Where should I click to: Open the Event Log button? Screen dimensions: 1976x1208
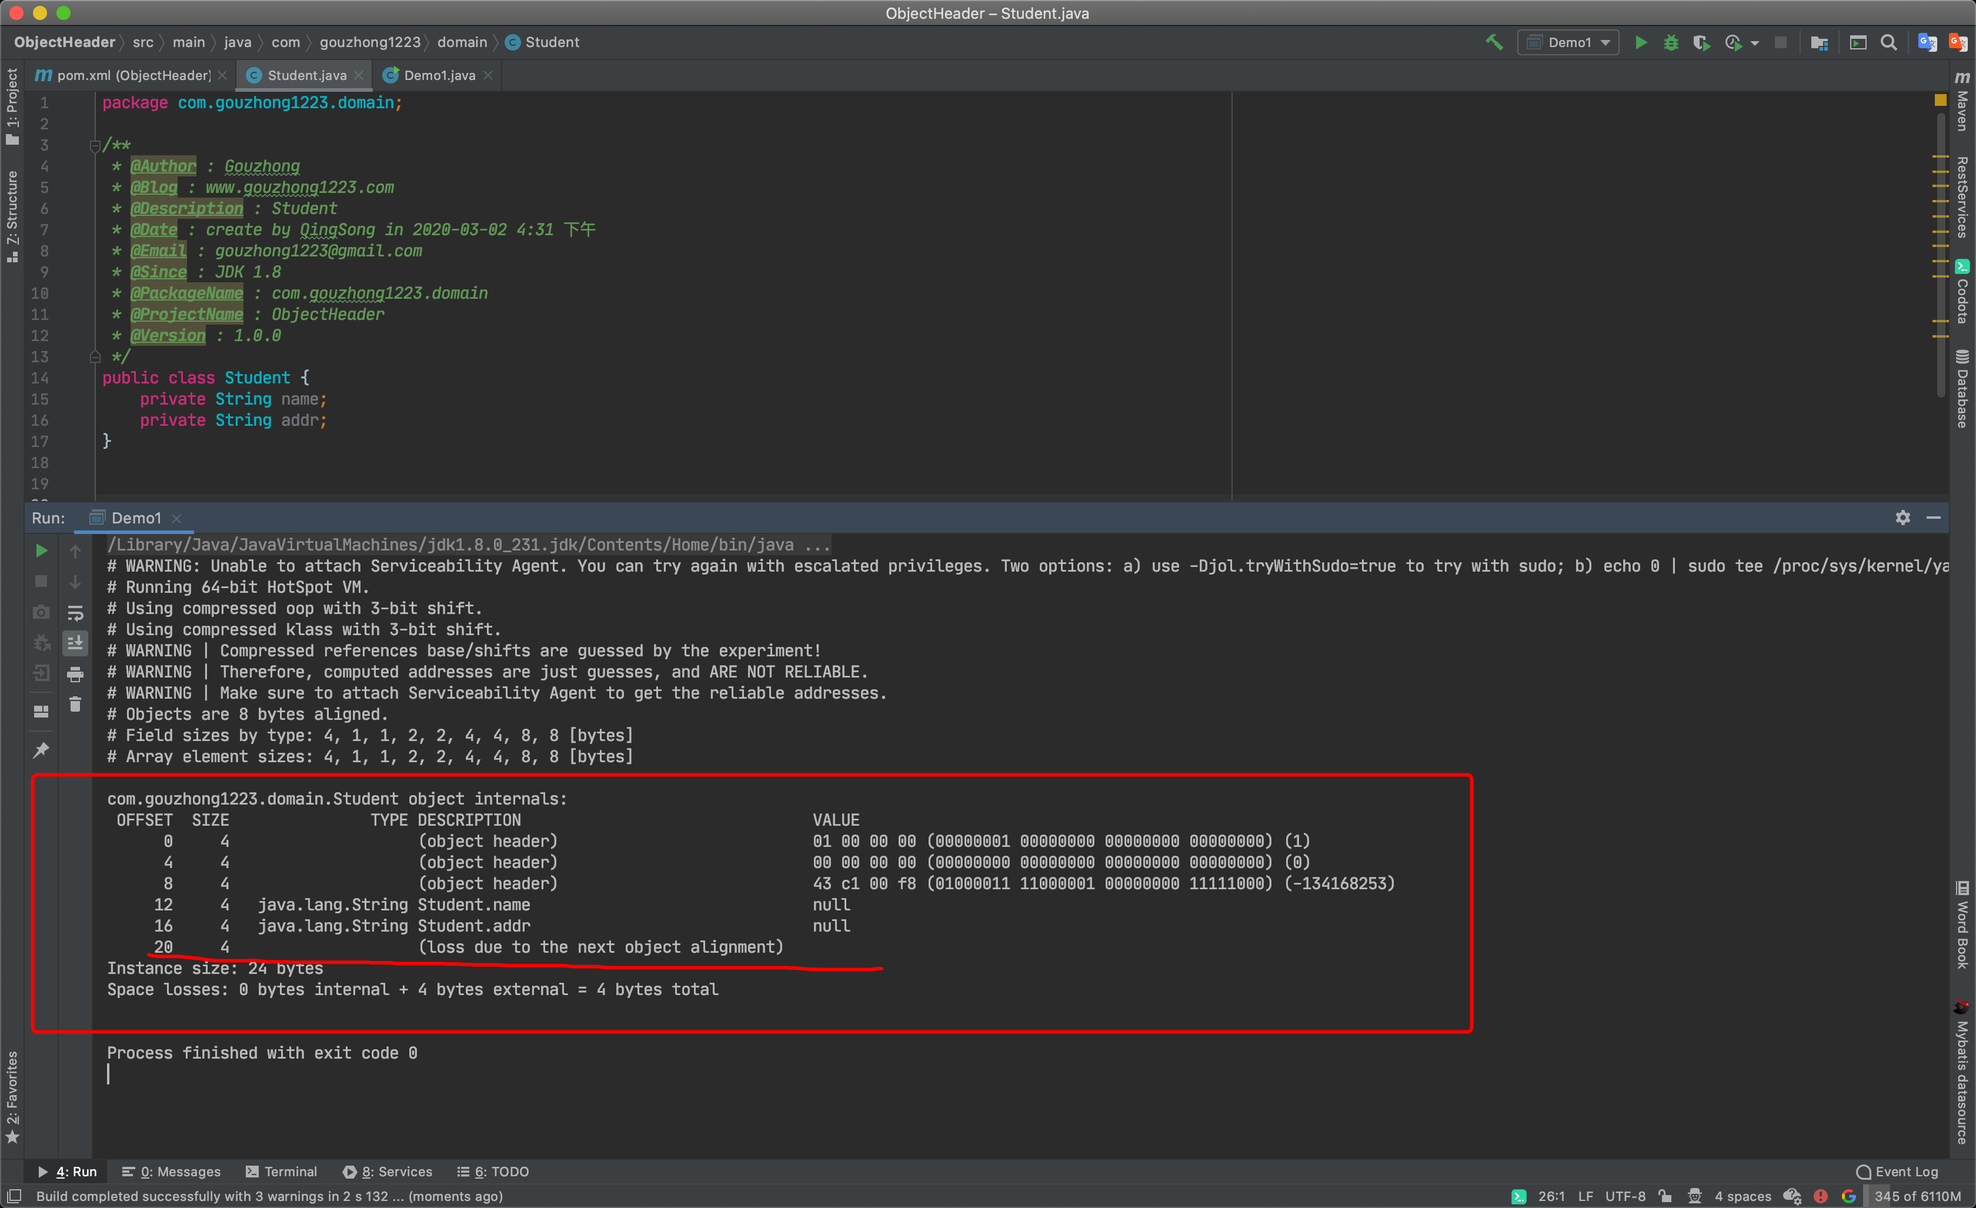[x=1897, y=1171]
